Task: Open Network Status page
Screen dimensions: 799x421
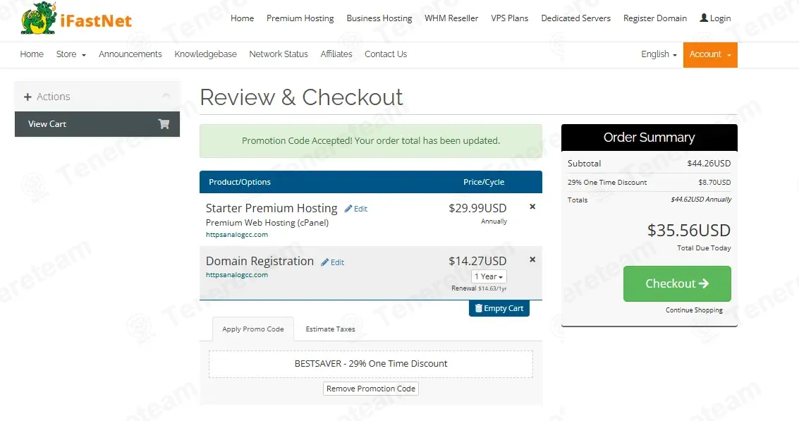Action: (279, 54)
